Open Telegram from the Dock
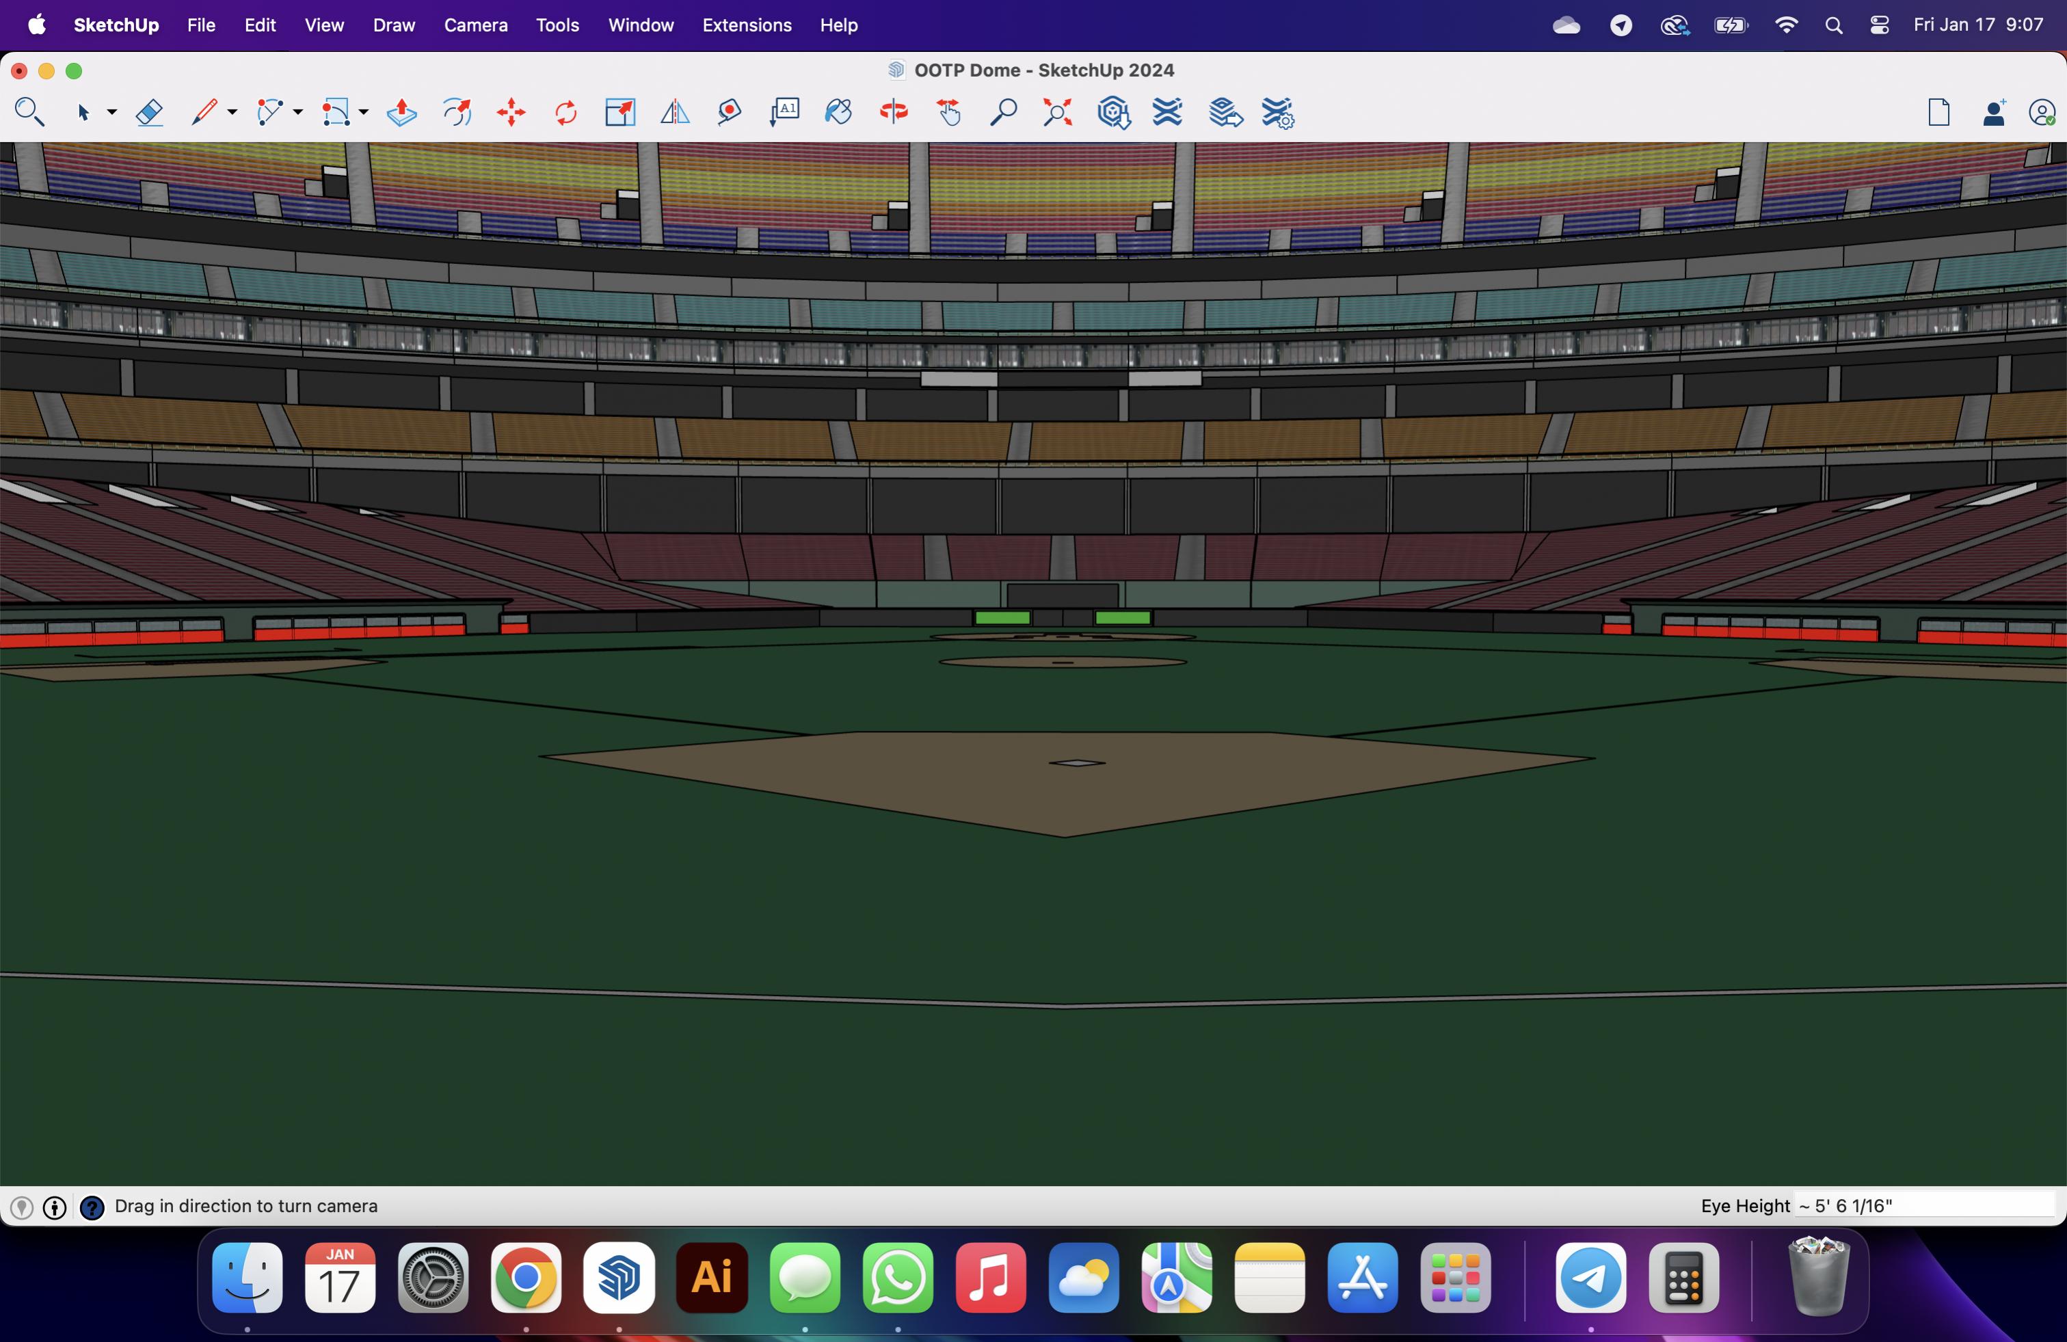The width and height of the screenshot is (2067, 1342). tap(1591, 1278)
